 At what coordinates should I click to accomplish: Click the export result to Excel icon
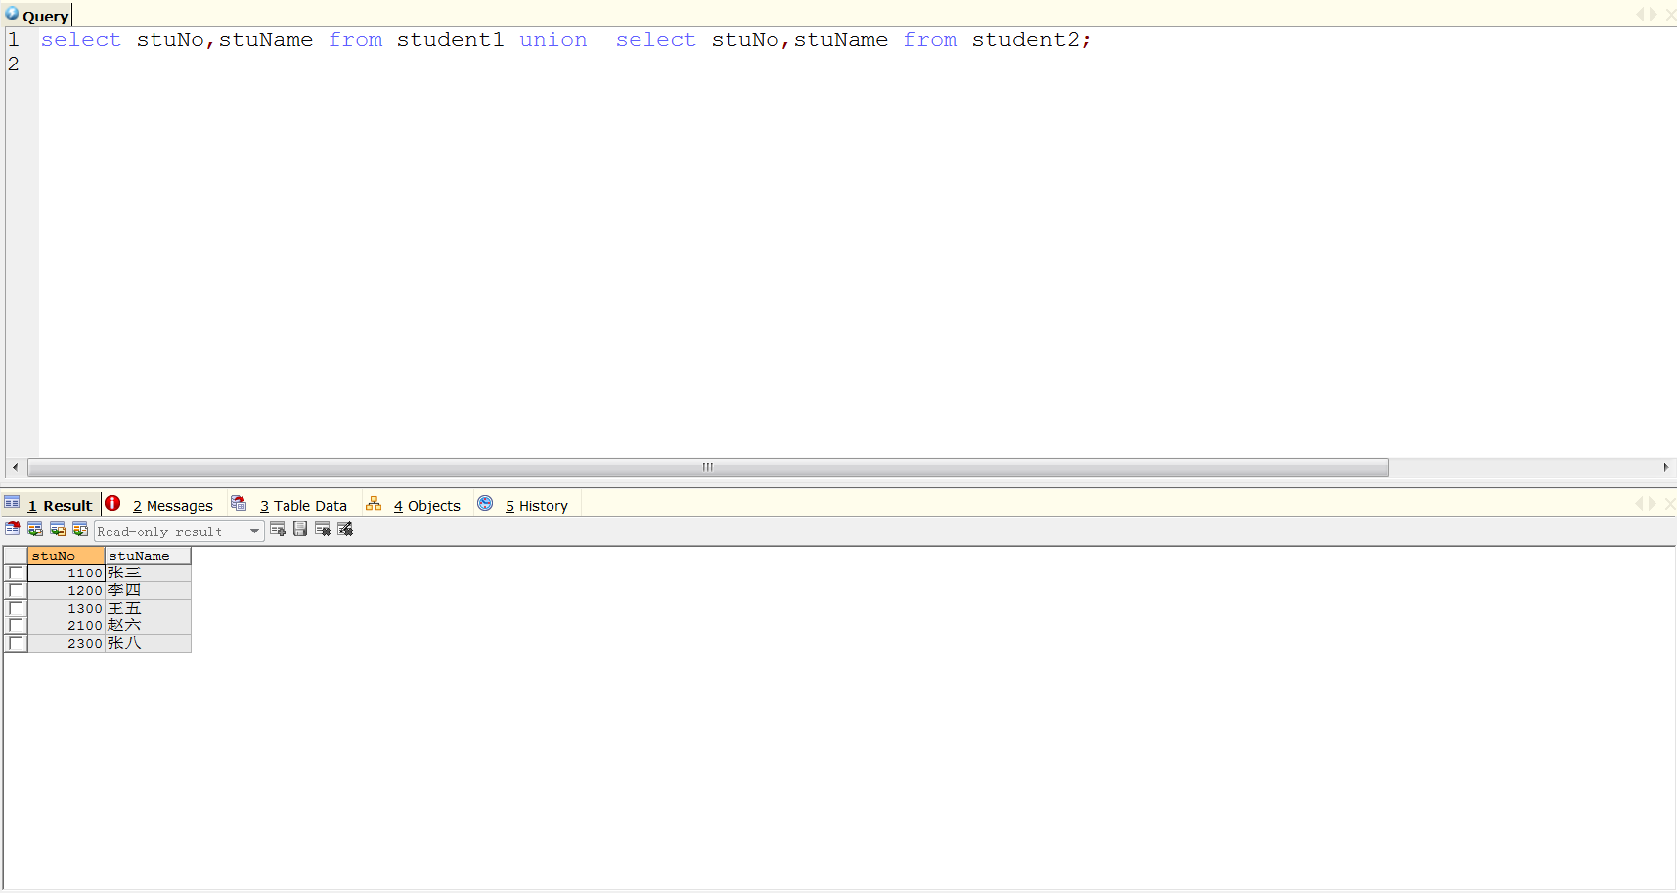click(x=58, y=529)
